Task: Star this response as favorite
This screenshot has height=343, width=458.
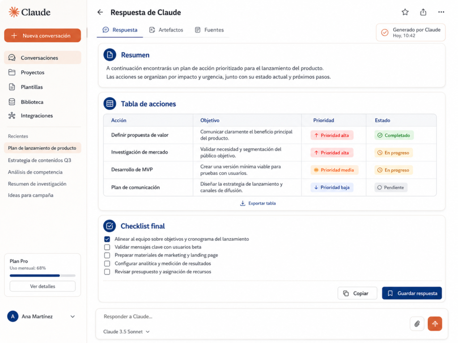Action: (405, 12)
